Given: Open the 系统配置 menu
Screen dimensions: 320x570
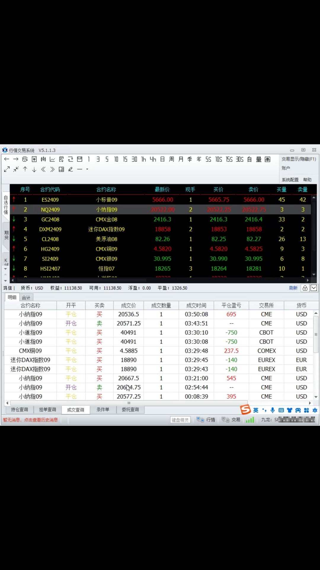Looking at the screenshot, I should (x=290, y=180).
